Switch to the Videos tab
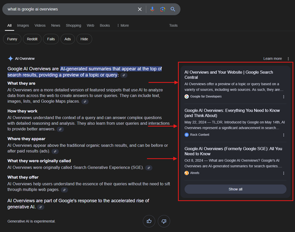The height and width of the screenshot is (232, 295). click(40, 25)
